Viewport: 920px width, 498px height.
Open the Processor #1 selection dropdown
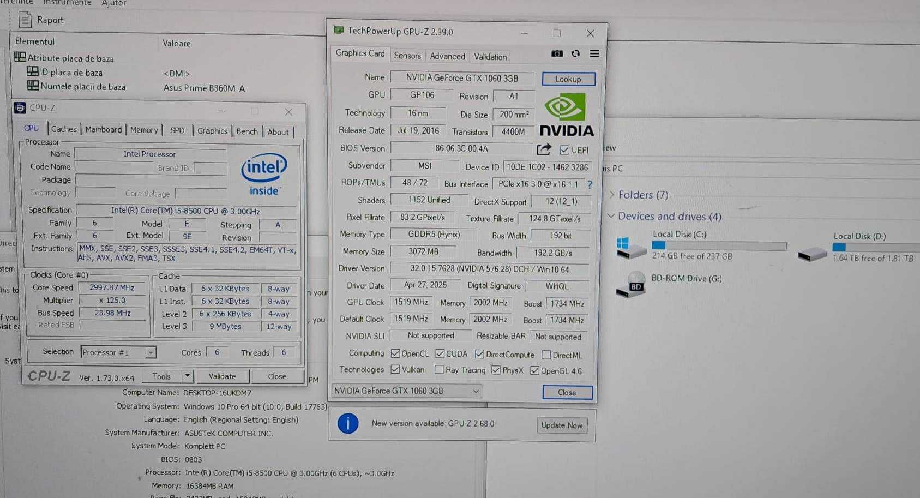[x=119, y=352]
